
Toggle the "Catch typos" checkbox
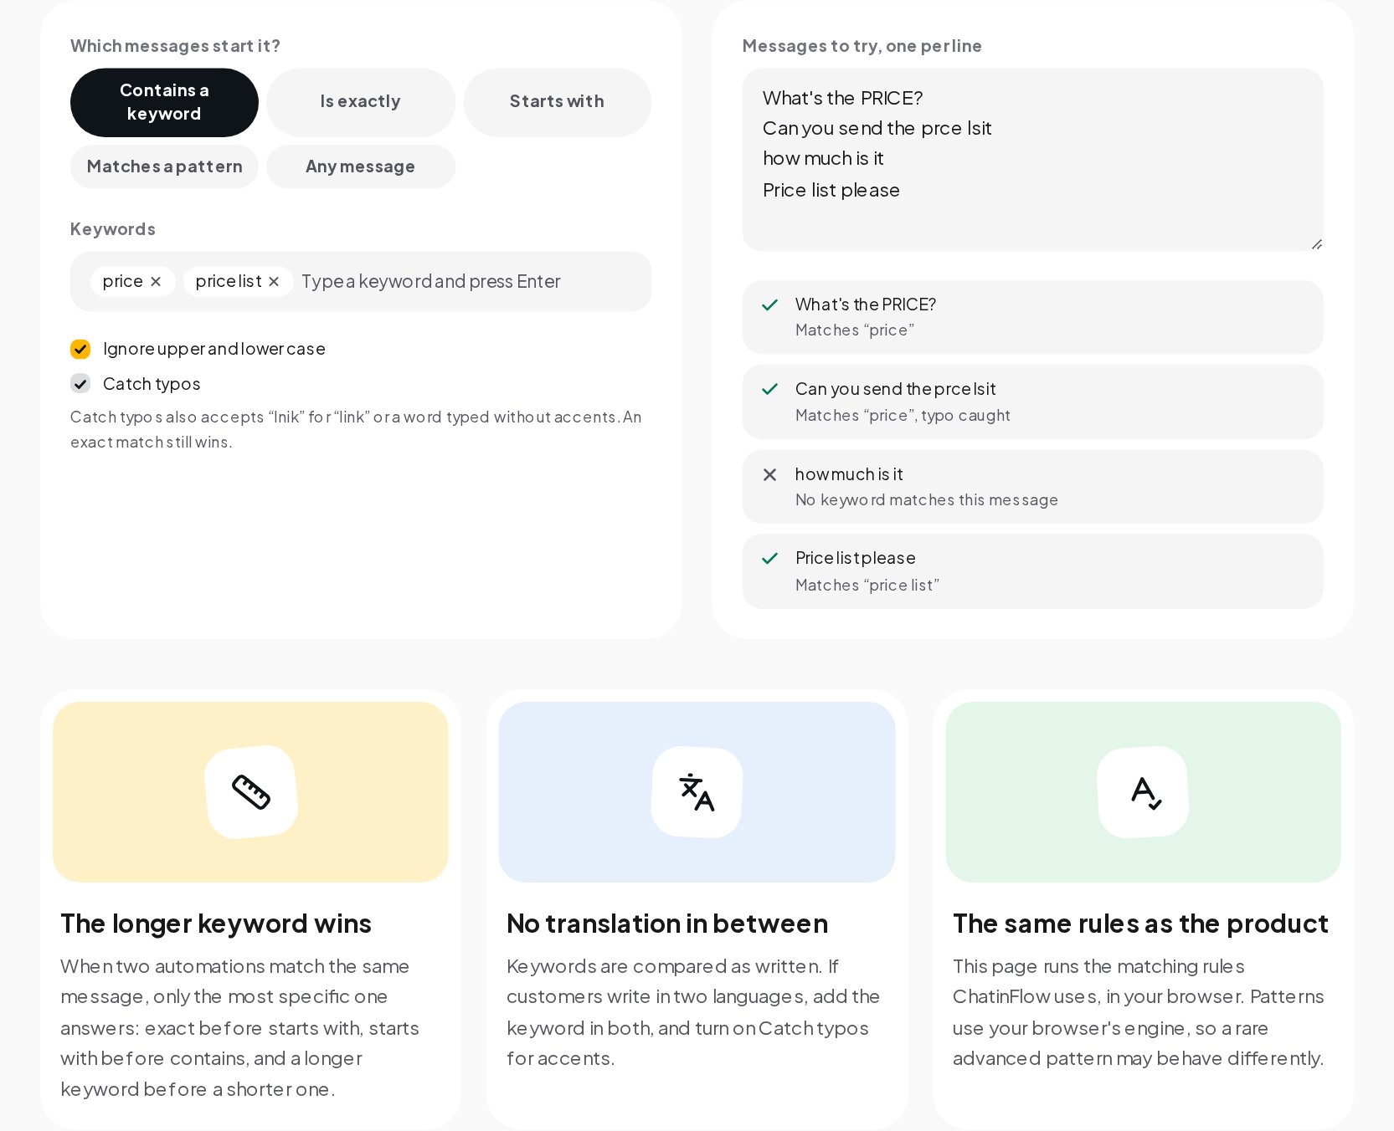tap(80, 384)
